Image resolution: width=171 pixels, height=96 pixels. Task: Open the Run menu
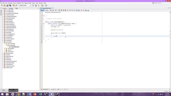point(23,3)
